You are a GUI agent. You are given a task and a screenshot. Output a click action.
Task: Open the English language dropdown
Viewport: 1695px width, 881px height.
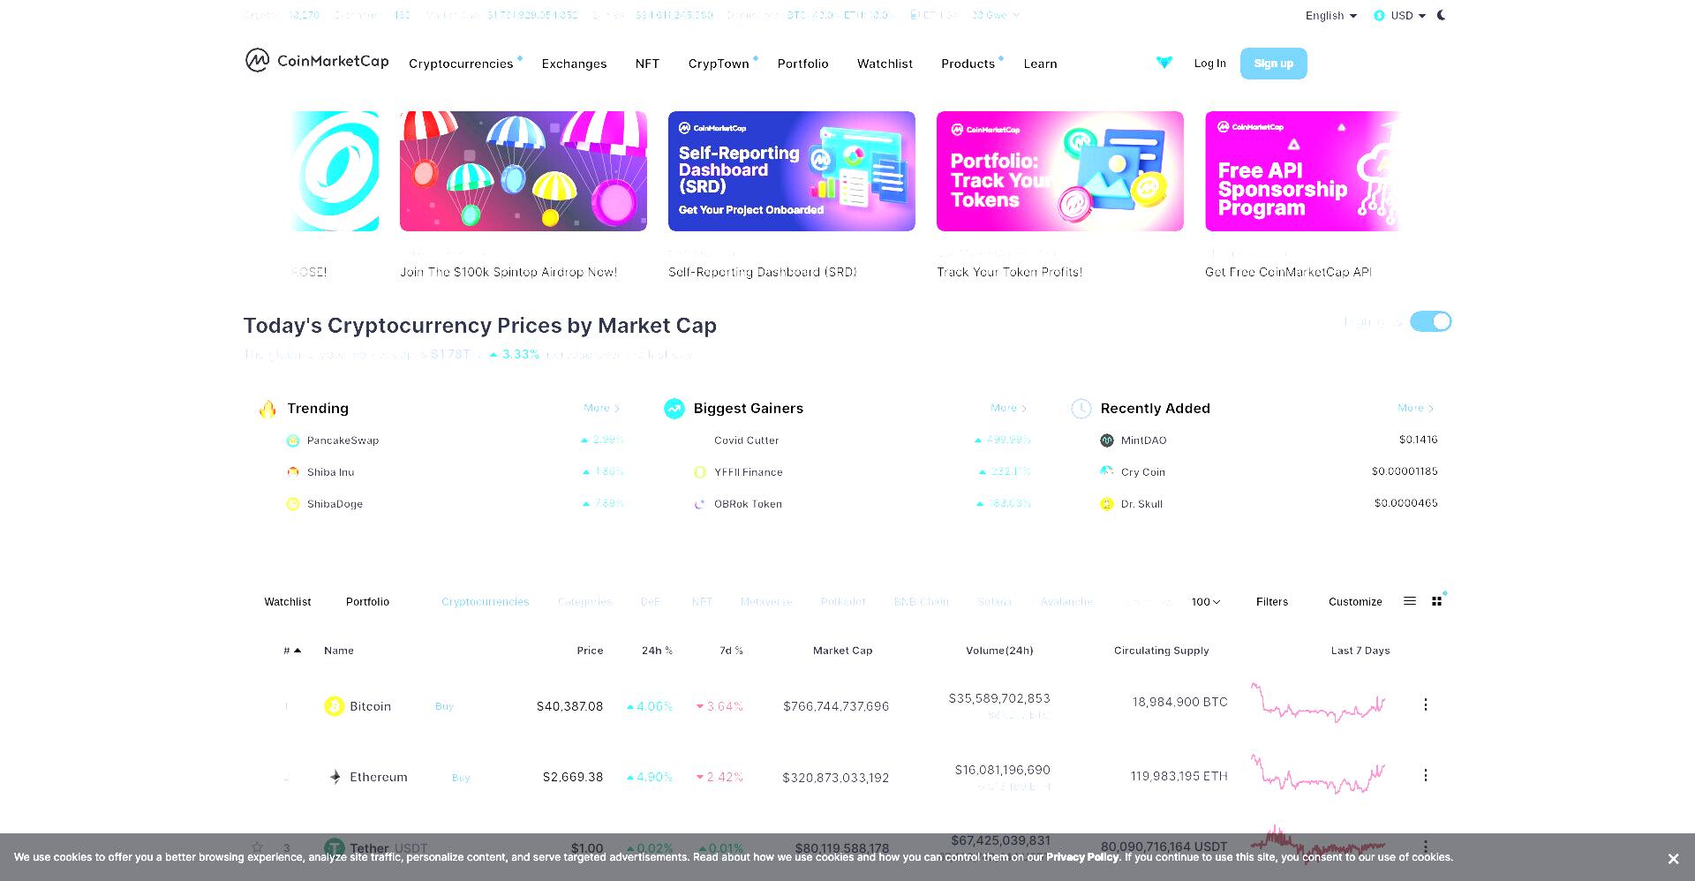1331,16
